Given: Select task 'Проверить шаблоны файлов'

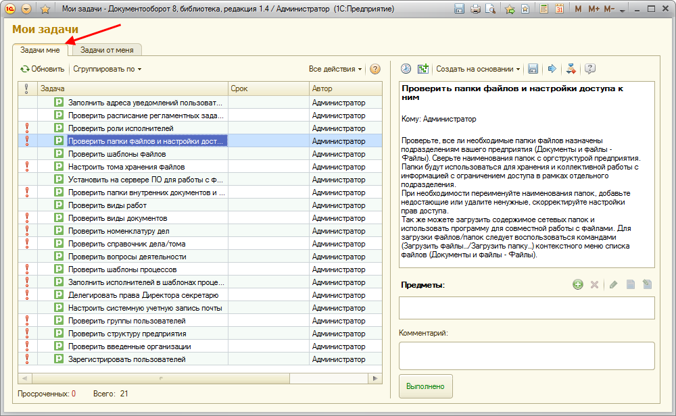Looking at the screenshot, I should pyautogui.click(x=117, y=154).
